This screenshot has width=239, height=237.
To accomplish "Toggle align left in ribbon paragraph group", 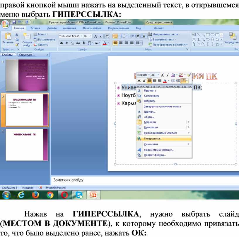I will 115,43.
